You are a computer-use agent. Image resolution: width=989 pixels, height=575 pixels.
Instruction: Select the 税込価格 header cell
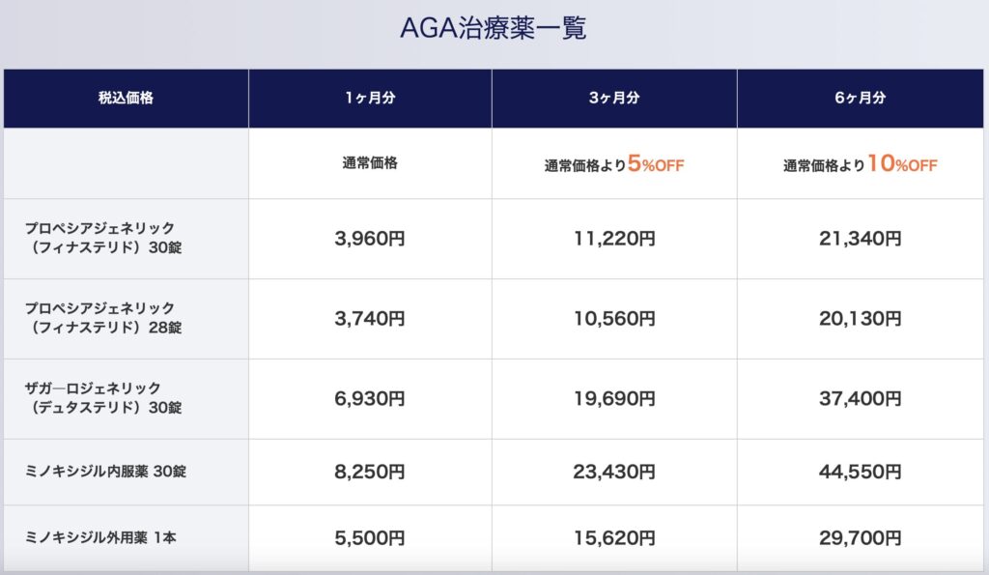[125, 99]
